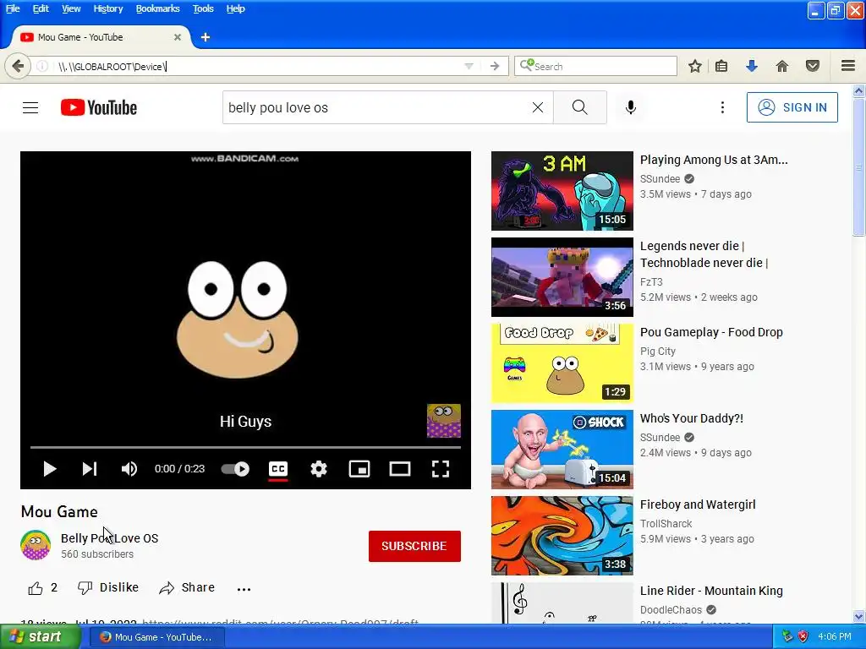Bookmark this page with the star
Screen dimensions: 866x649
click(x=695, y=66)
